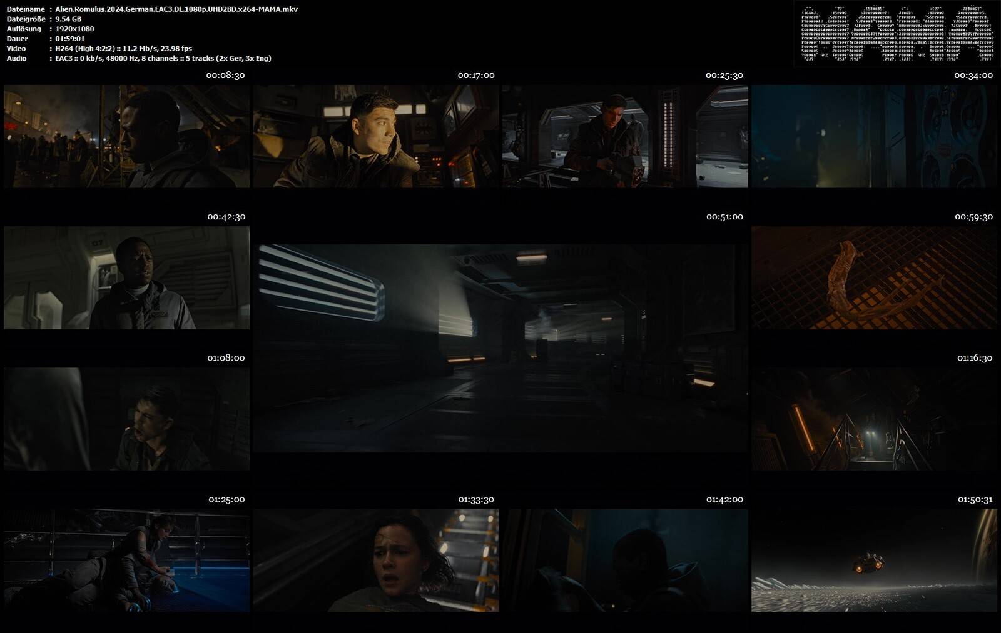
Task: Click the timestamp text 00:59:30
Action: [x=973, y=217]
